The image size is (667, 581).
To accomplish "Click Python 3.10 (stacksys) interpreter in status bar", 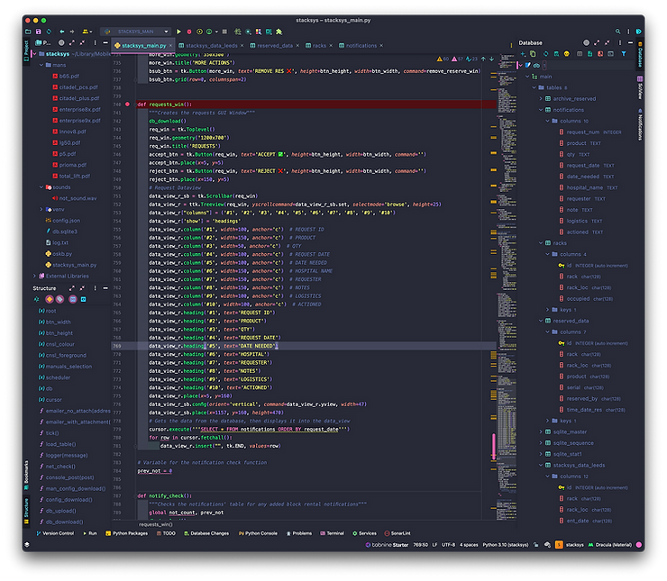I will (x=506, y=545).
